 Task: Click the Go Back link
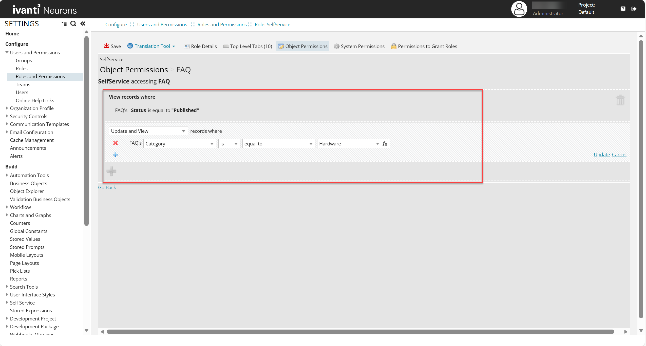click(x=107, y=187)
